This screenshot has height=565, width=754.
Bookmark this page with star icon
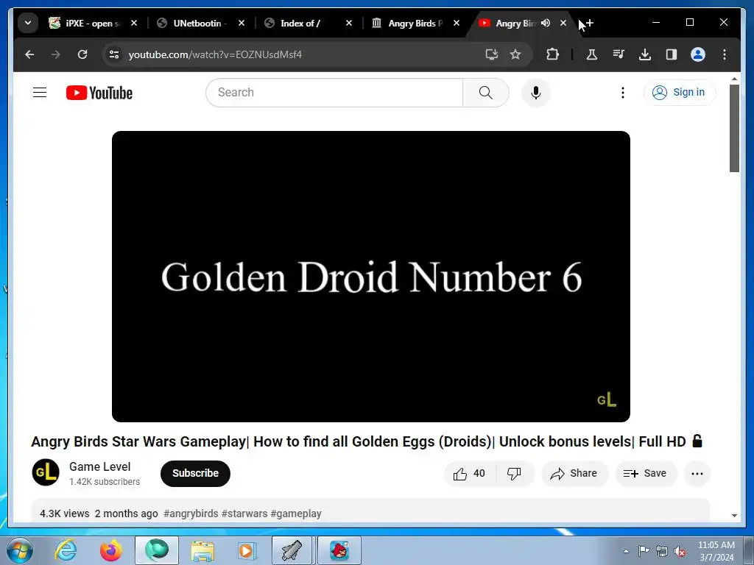point(515,54)
